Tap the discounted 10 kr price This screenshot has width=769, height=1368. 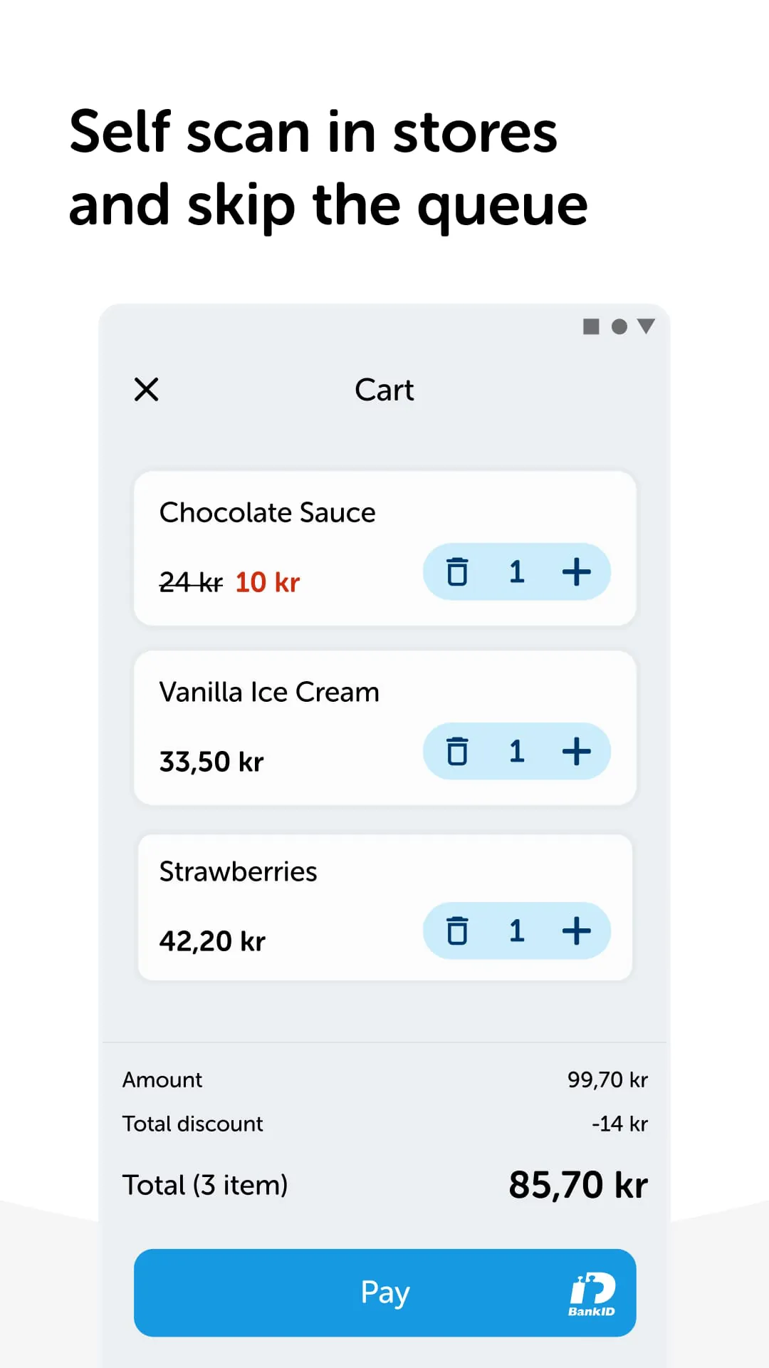[268, 582]
